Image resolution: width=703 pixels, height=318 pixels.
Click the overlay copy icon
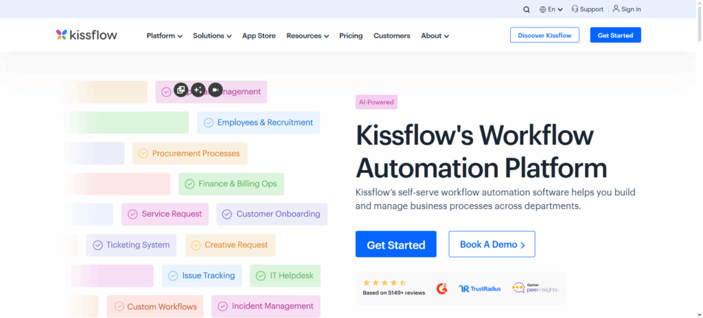[181, 90]
